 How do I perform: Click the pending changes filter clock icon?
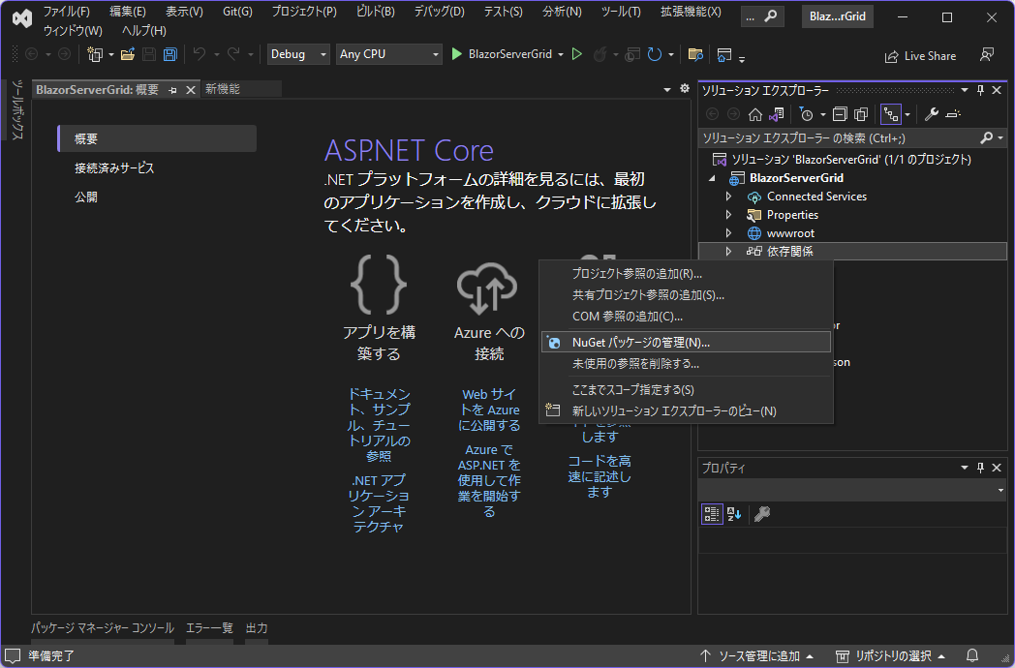click(806, 114)
